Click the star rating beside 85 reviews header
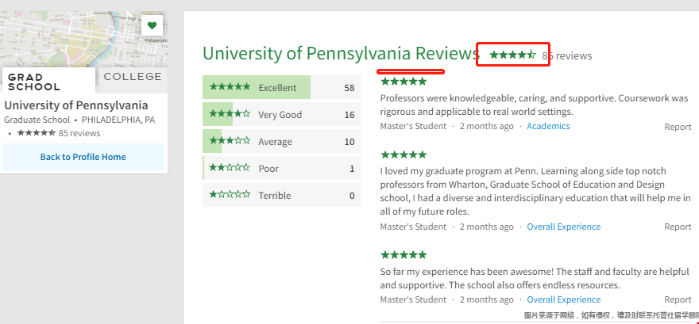This screenshot has height=324, width=699. click(x=512, y=55)
